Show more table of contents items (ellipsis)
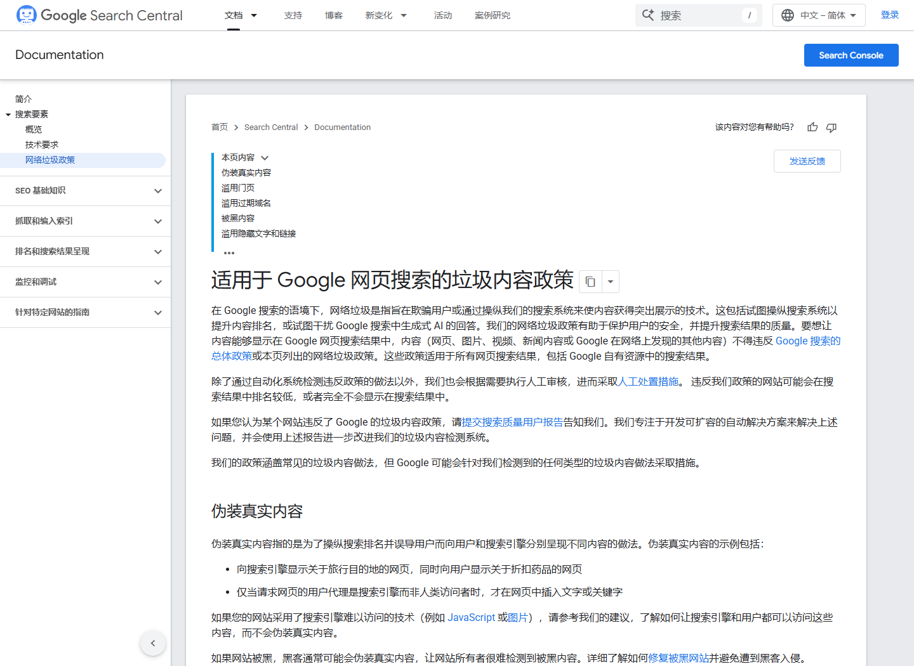The image size is (914, 666). [x=229, y=252]
